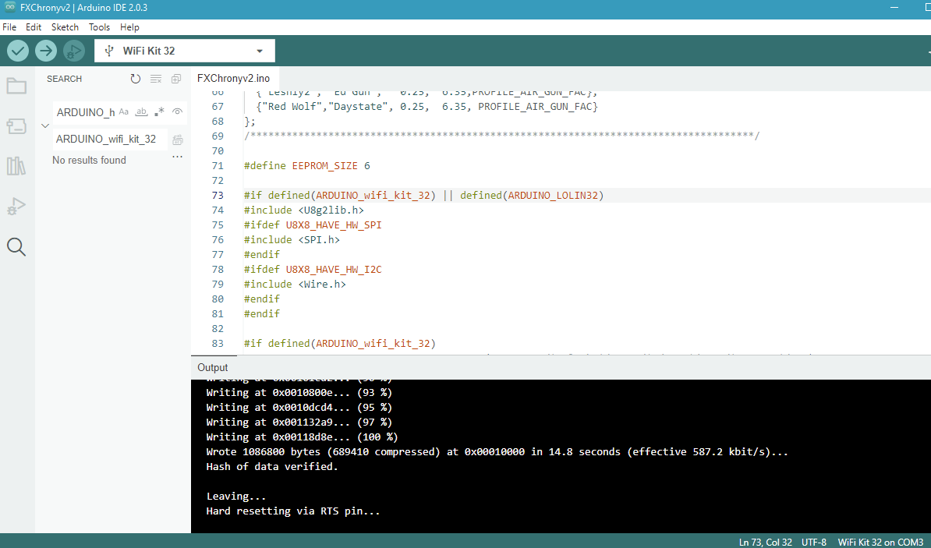Click 'Hard resetting via RTS pin...' output
The height and width of the screenshot is (548, 931).
point(292,511)
